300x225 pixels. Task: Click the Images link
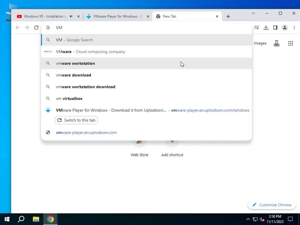(260, 43)
